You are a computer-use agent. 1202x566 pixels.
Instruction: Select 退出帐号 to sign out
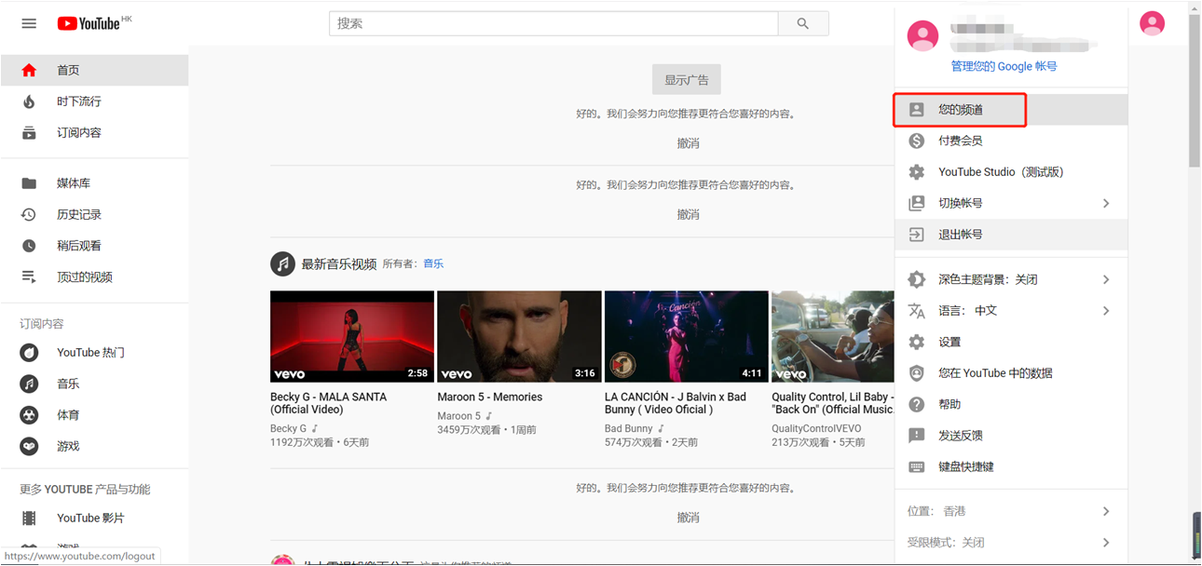click(1011, 235)
